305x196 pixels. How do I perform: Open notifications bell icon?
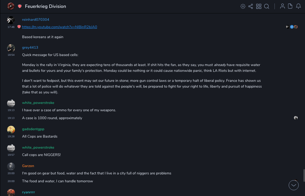tap(298, 6)
